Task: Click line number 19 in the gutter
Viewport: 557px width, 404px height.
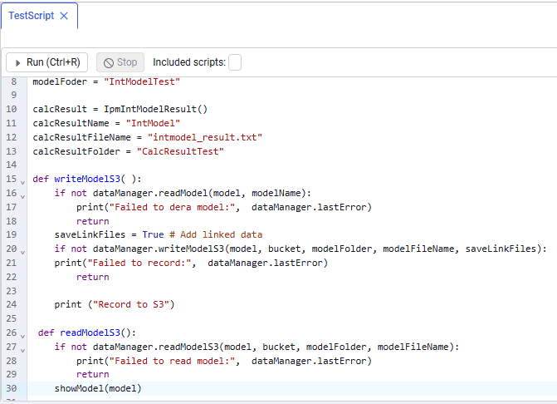Action: click(12, 234)
